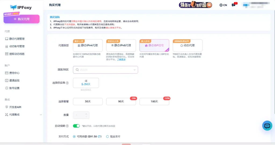This screenshot has height=145, width=275.
Task: Click the IPFoxy logo
Action: click(21, 7)
